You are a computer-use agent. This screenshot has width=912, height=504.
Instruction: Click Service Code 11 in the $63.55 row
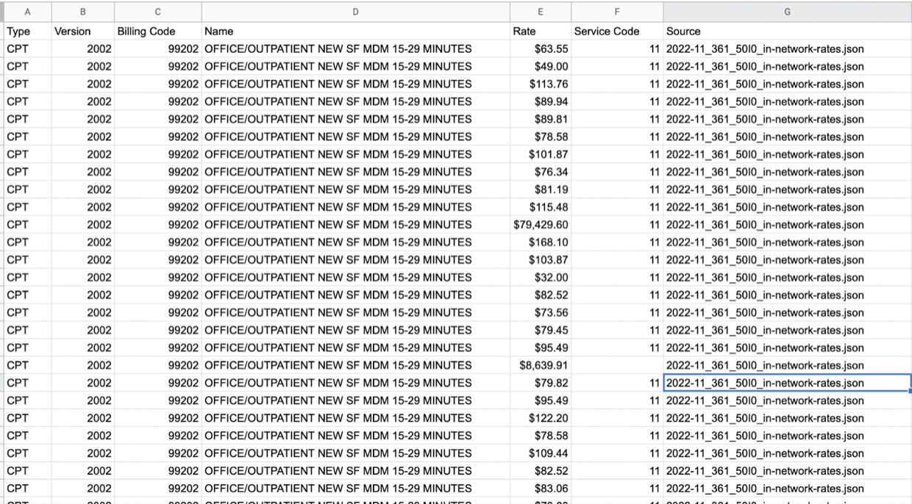[x=617, y=49]
